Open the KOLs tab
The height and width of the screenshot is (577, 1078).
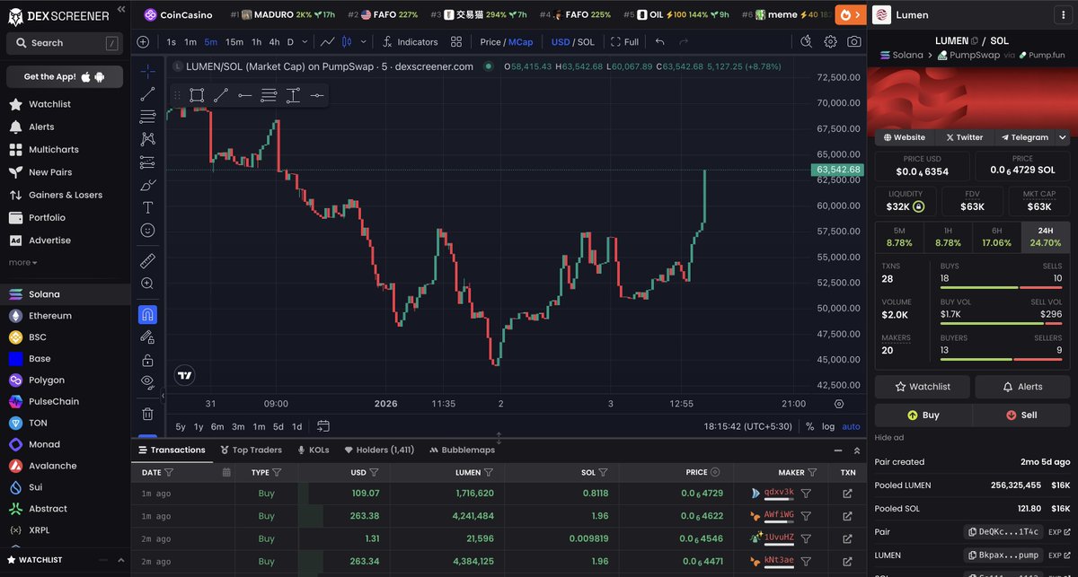point(312,450)
